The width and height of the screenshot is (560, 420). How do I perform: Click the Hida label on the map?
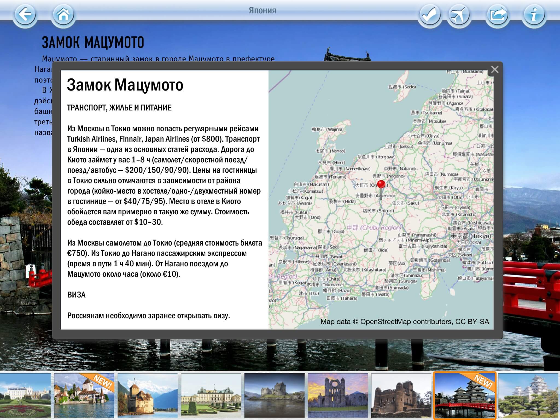(342, 202)
